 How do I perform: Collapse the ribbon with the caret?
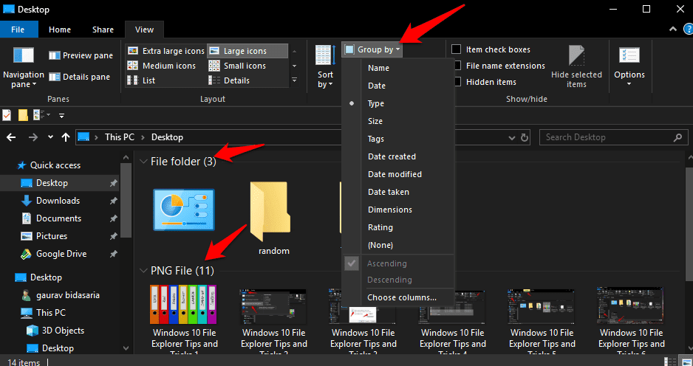(x=672, y=29)
